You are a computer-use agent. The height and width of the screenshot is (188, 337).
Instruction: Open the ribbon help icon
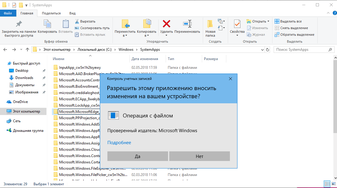(335, 13)
